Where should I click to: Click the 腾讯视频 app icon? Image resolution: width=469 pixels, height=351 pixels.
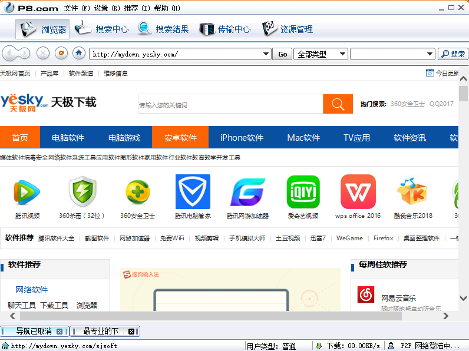click(27, 192)
